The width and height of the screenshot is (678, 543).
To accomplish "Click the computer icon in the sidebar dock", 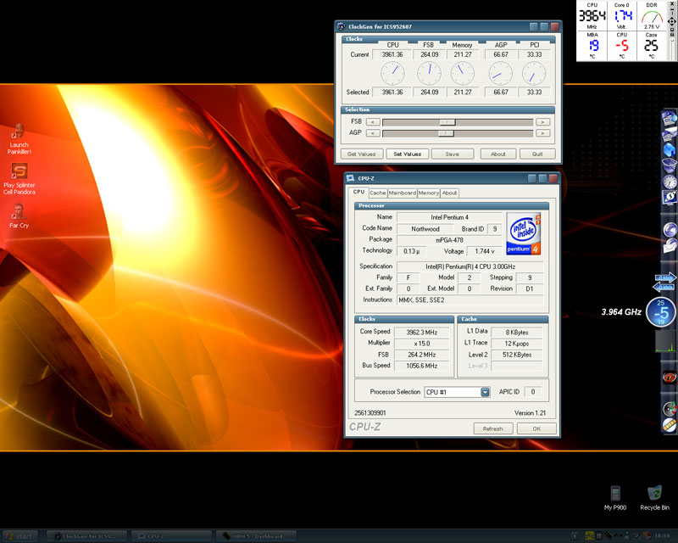I will coord(669,118).
